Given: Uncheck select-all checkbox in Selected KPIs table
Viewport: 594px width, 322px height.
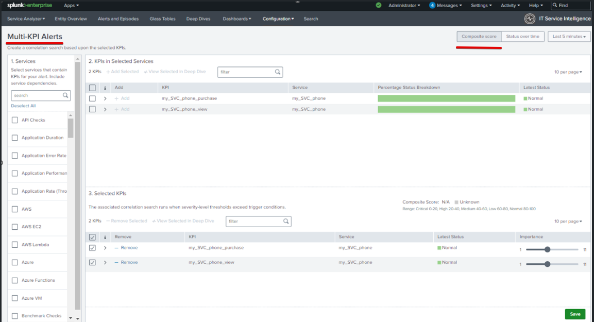Looking at the screenshot, I should (x=92, y=237).
